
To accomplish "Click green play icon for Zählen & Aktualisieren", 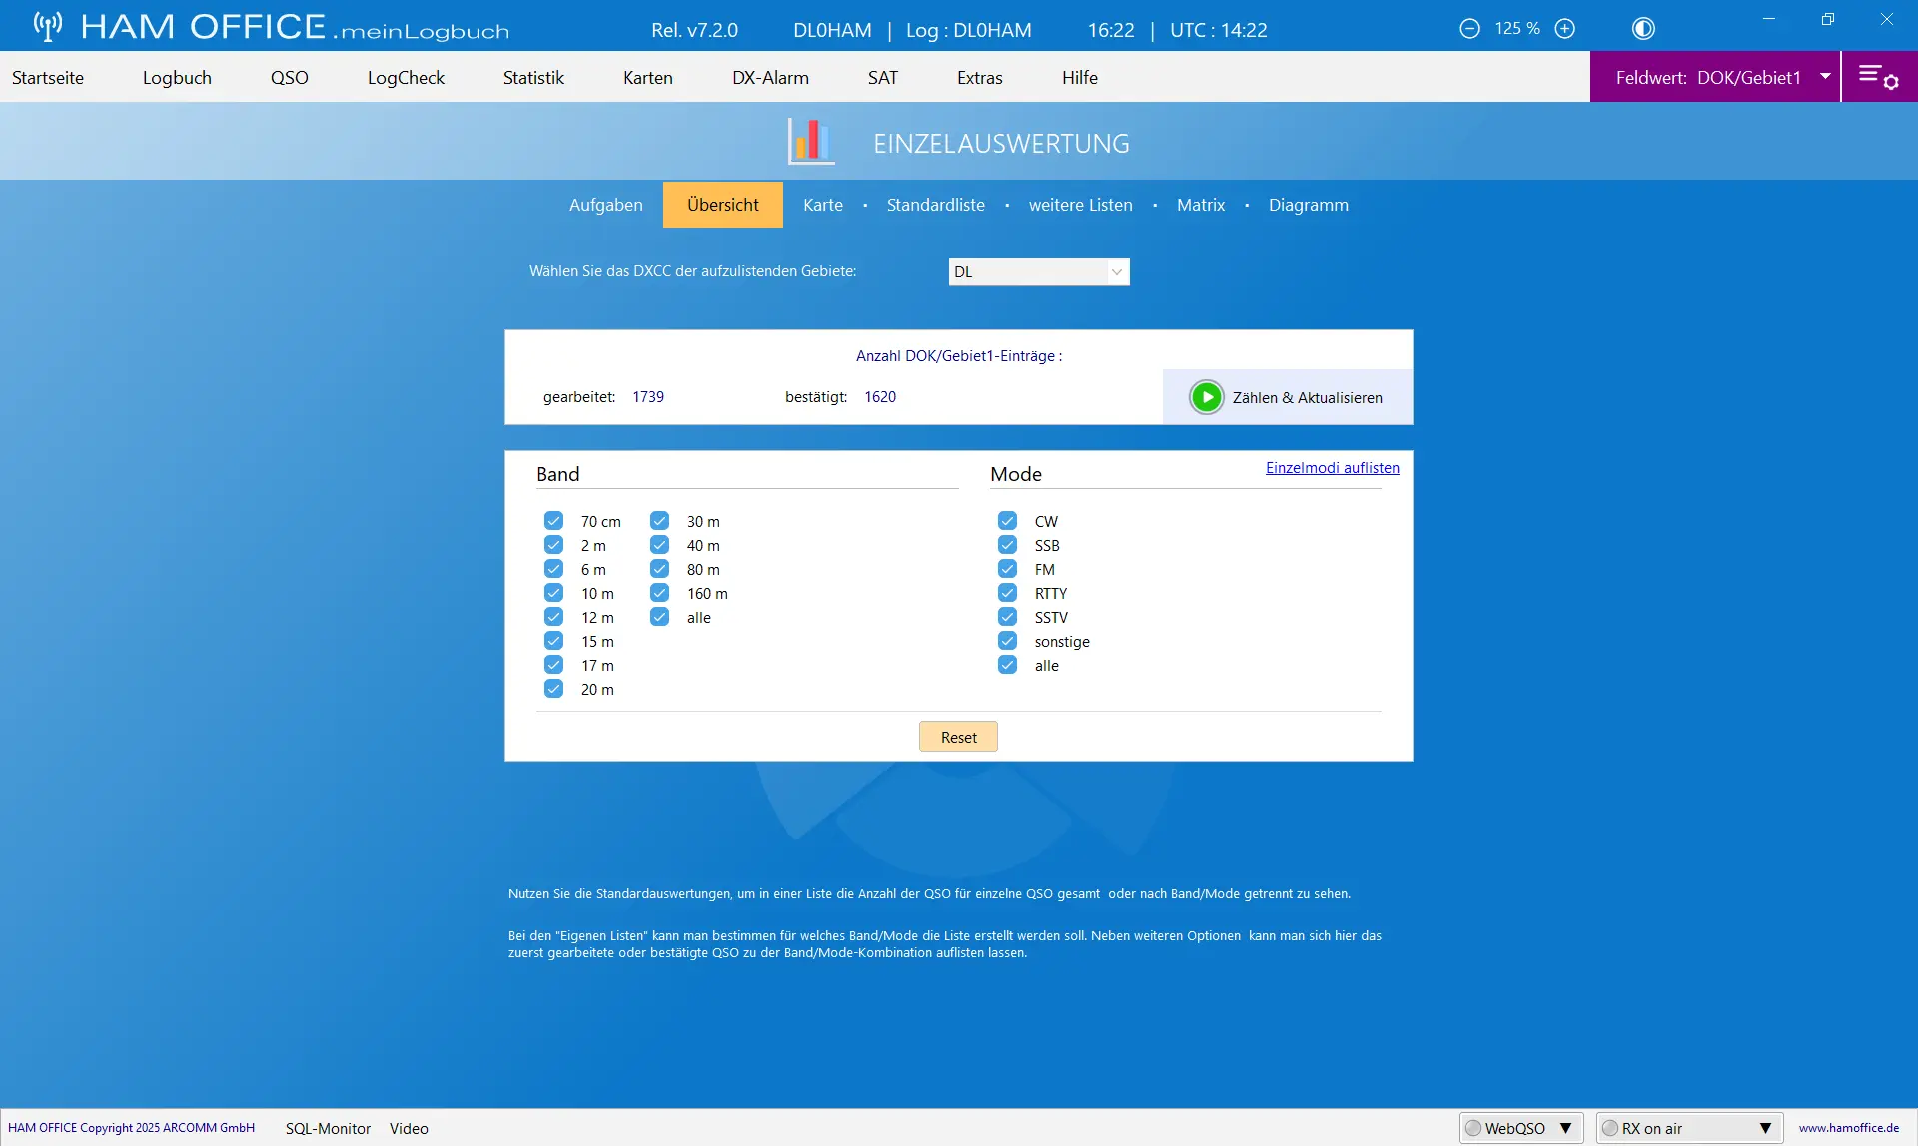I will pyautogui.click(x=1207, y=397).
